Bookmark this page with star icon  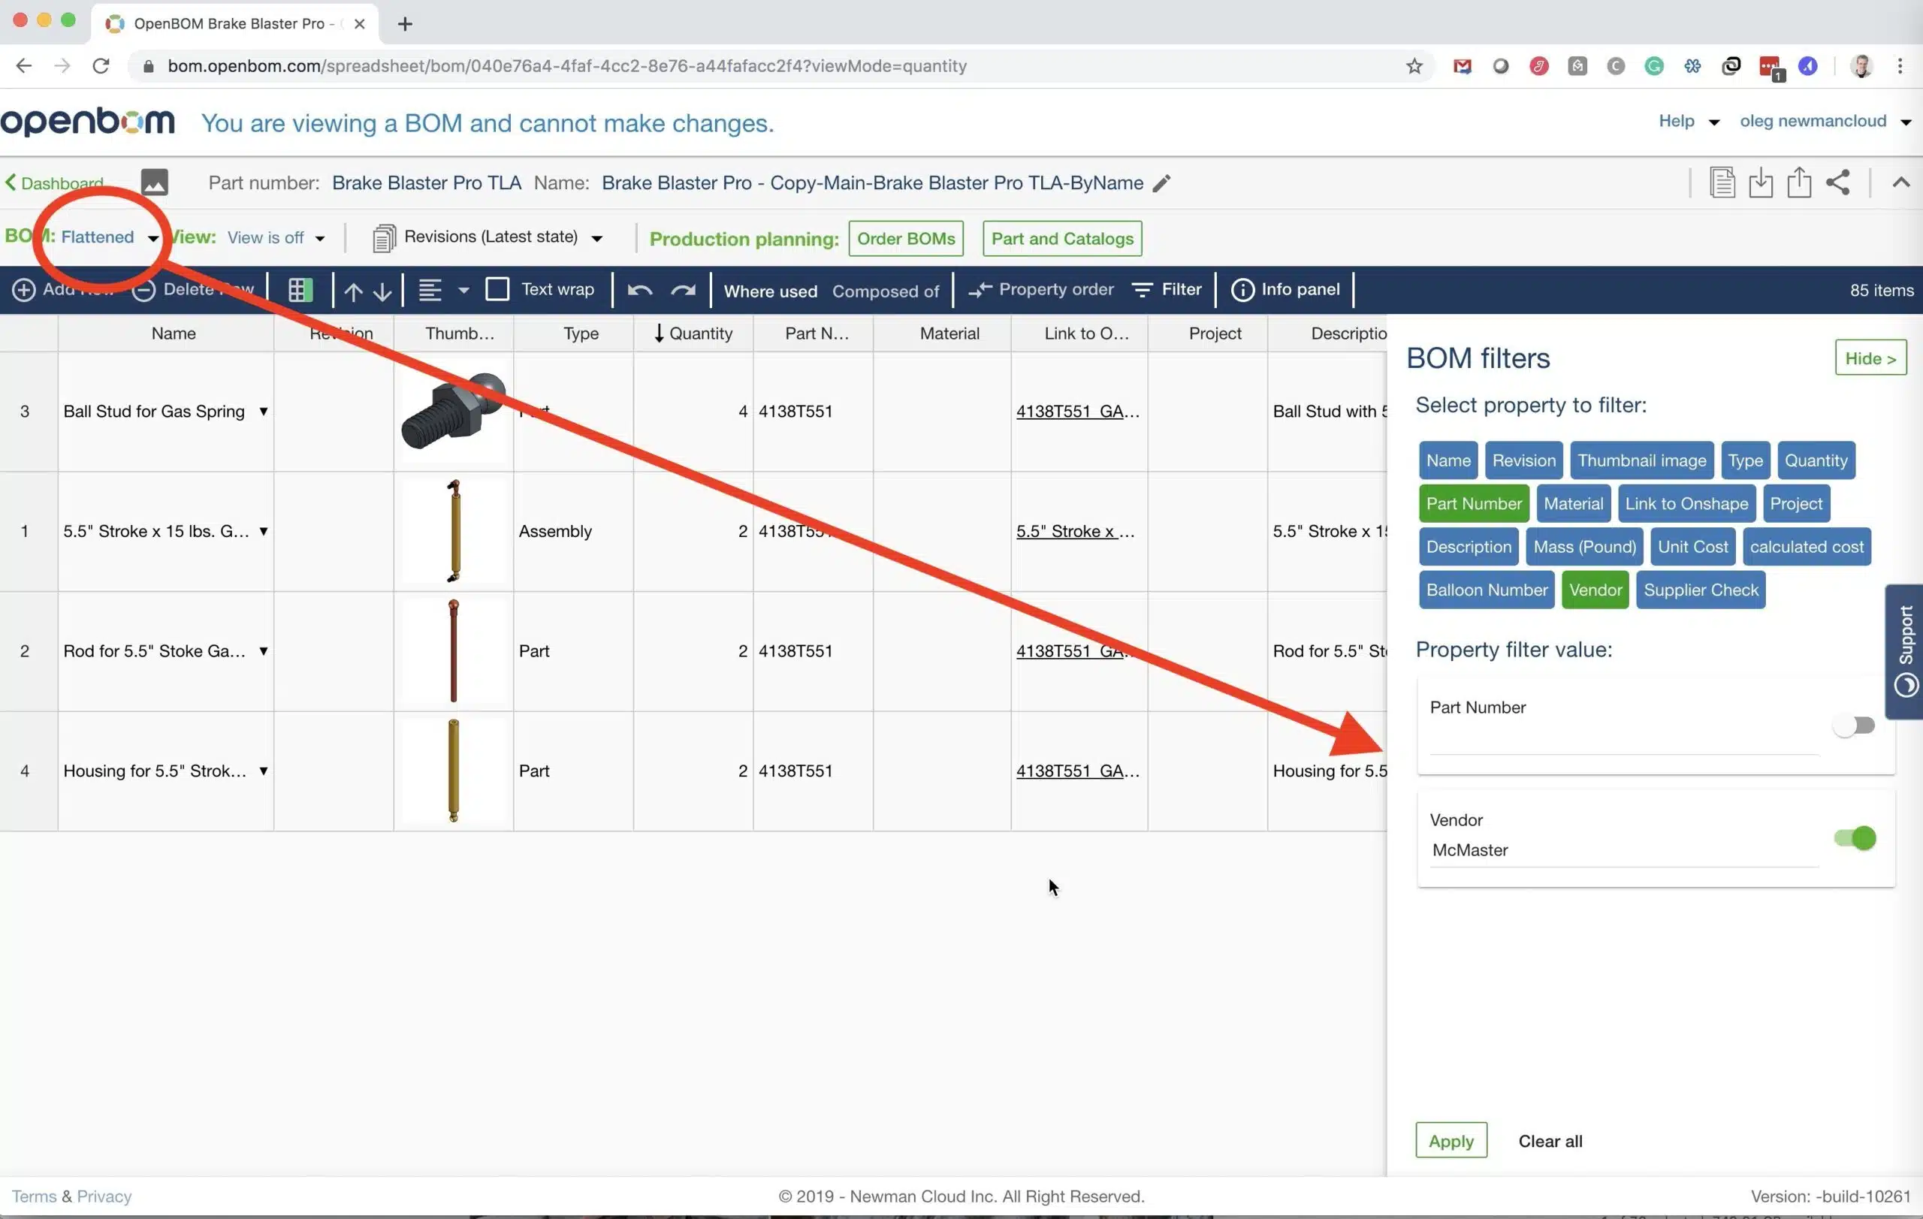pos(1414,66)
